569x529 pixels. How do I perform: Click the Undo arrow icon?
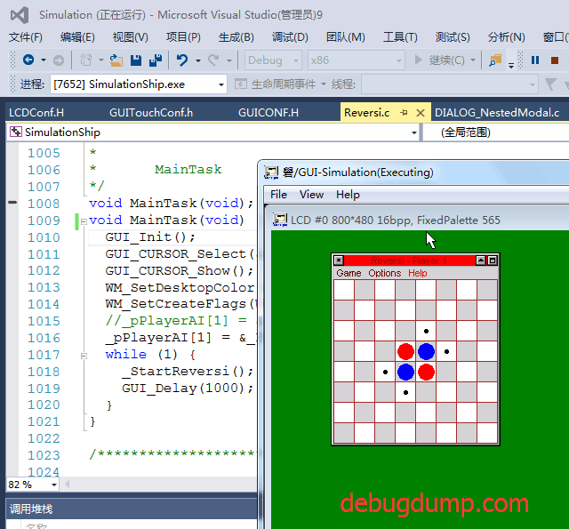[x=182, y=60]
